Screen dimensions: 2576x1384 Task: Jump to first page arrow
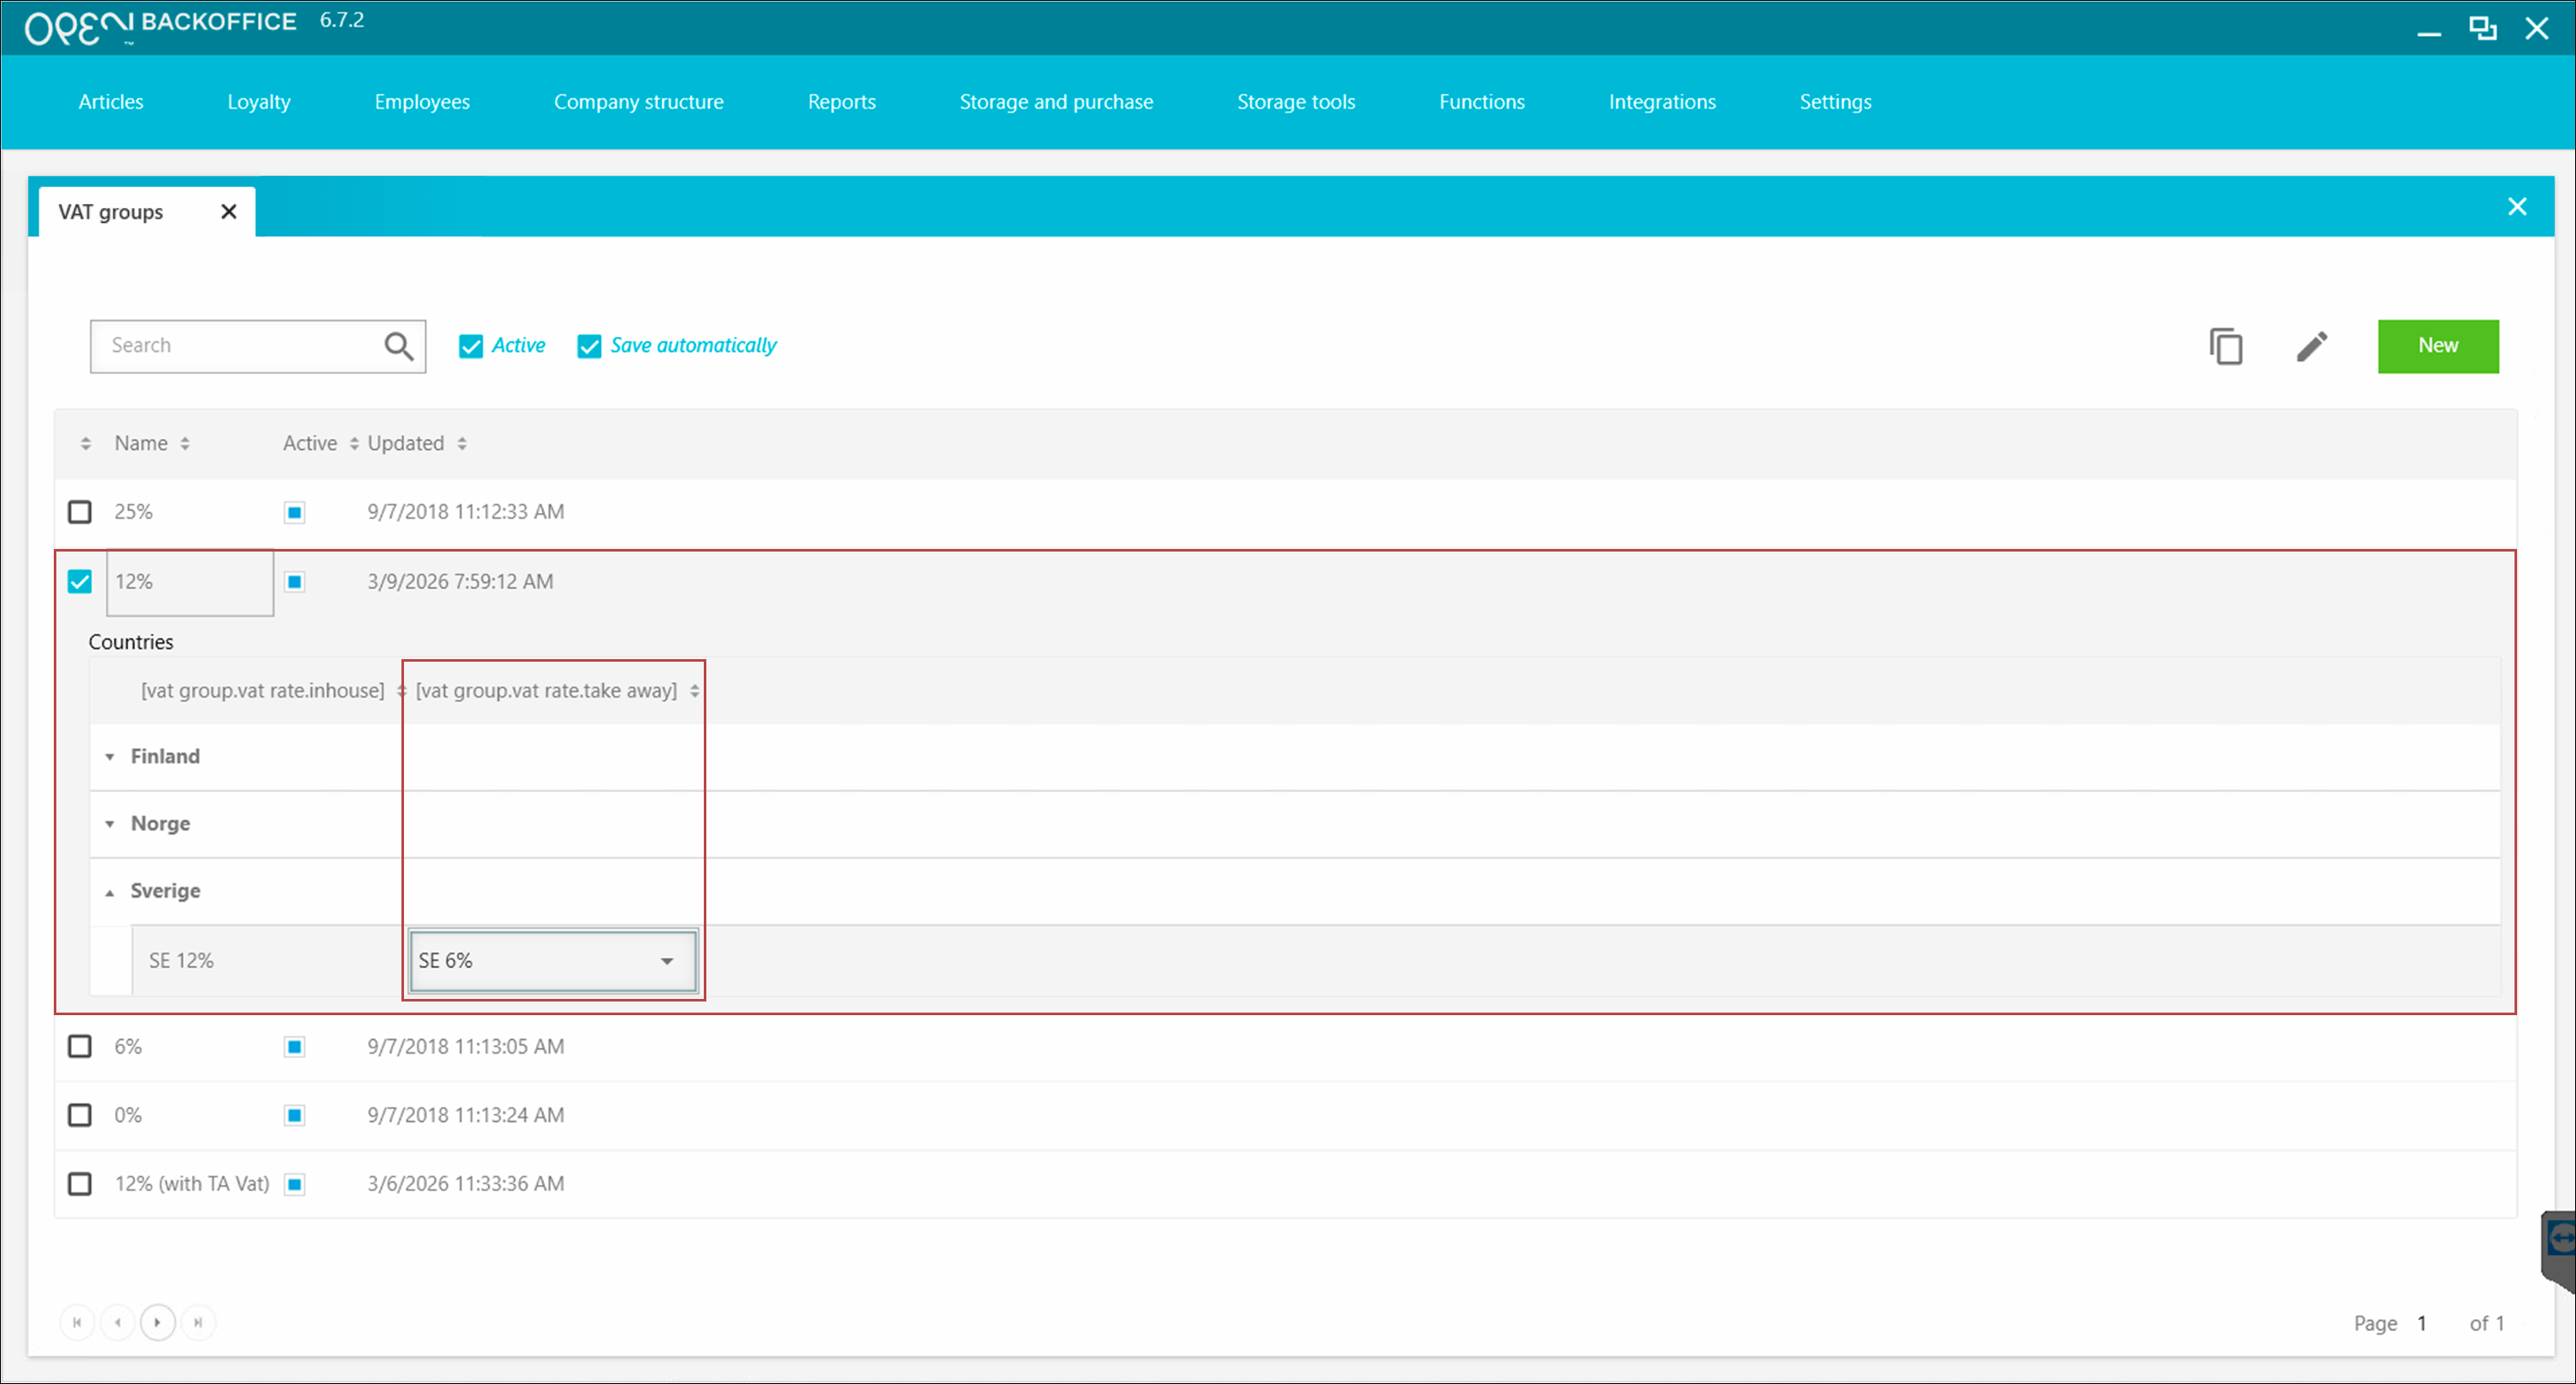click(77, 1322)
